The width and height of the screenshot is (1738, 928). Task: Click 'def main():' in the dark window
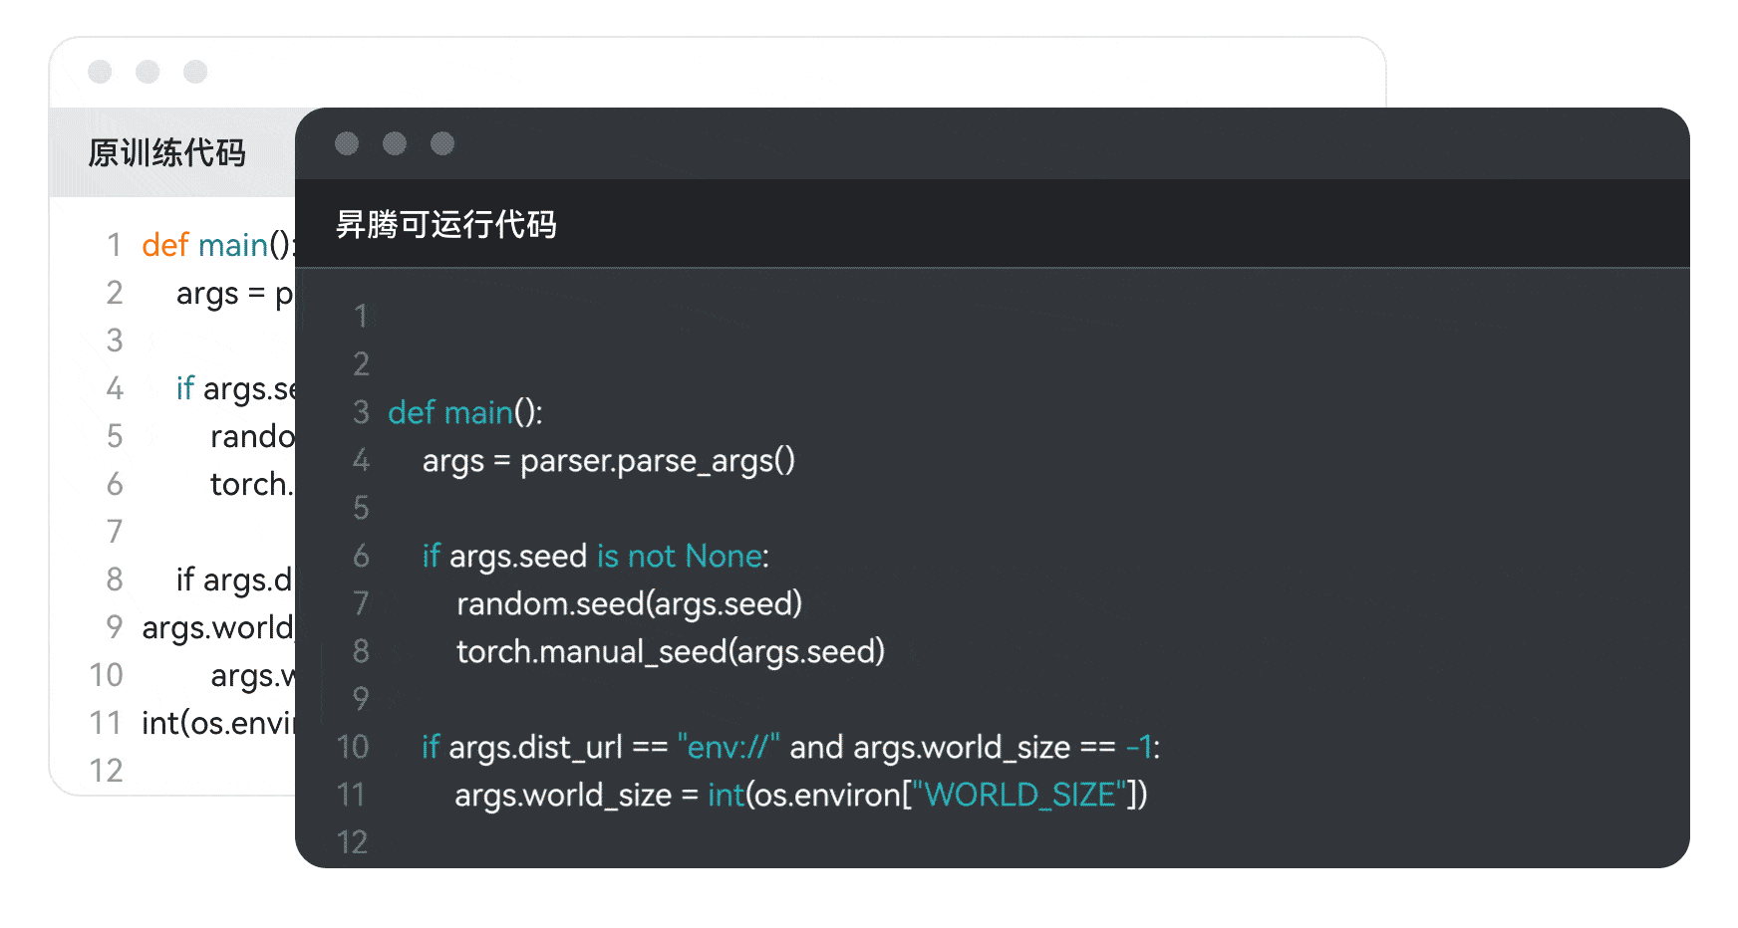(465, 412)
